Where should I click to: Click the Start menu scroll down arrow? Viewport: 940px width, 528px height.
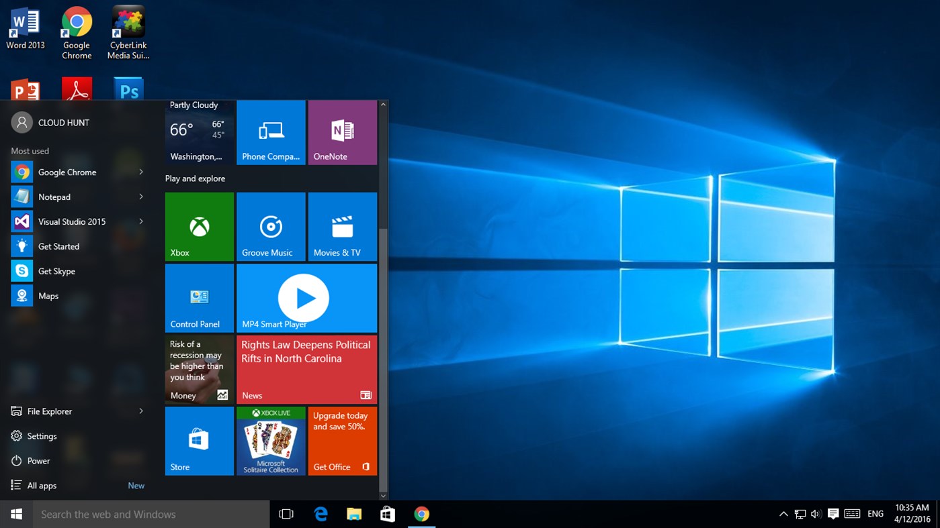tap(383, 496)
